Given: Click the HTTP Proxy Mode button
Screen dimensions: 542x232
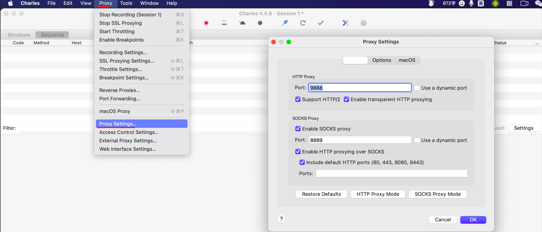Looking at the screenshot, I should coord(378,194).
